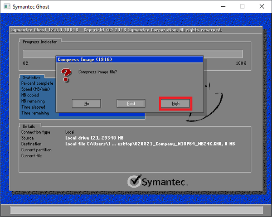Click the Symantec Ghost title bar app icon
Image resolution: width=272 pixels, height=217 pixels.
[x=7, y=7]
